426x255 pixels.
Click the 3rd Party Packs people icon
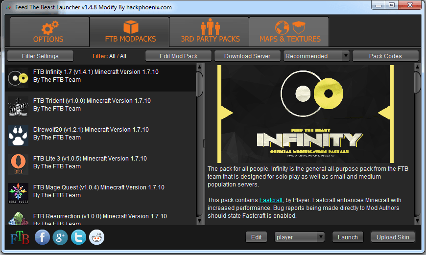(210, 26)
